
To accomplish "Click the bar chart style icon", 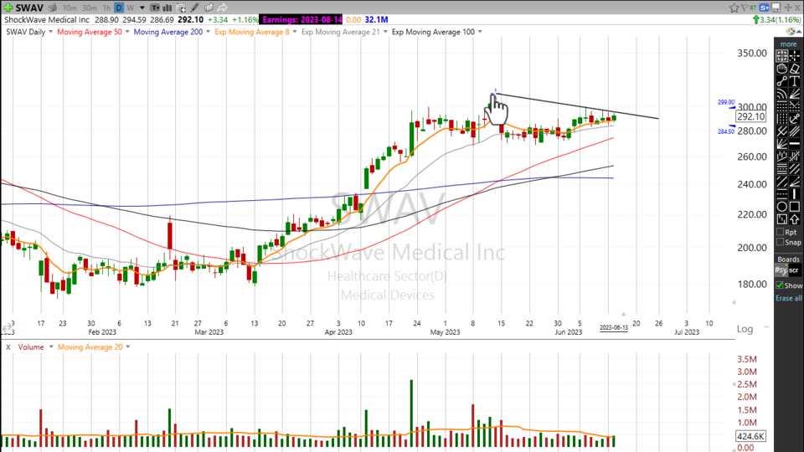I will pyautogui.click(x=167, y=8).
